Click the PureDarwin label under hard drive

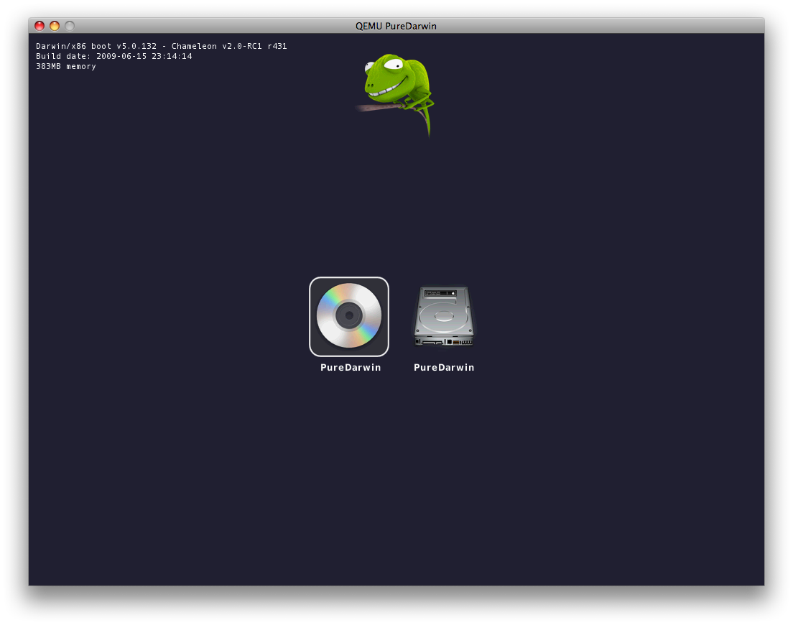(x=444, y=368)
